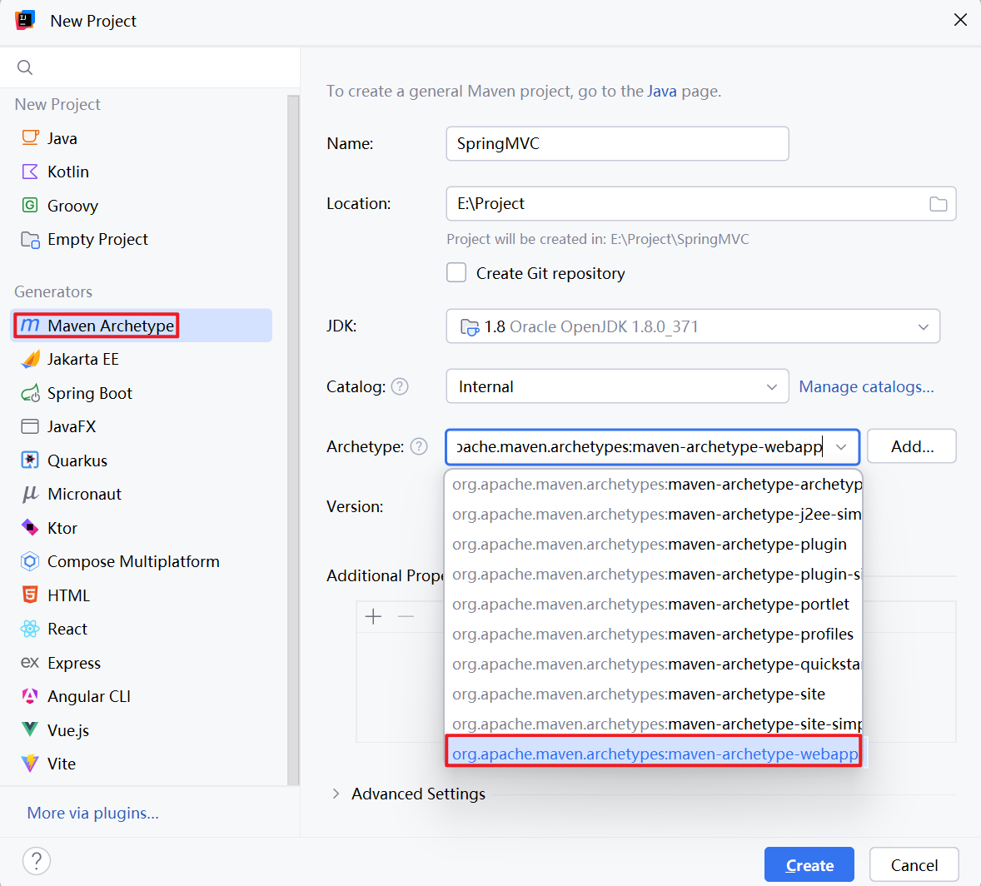Click the Maven Archetype 'm' icon
981x886 pixels.
coord(30,326)
